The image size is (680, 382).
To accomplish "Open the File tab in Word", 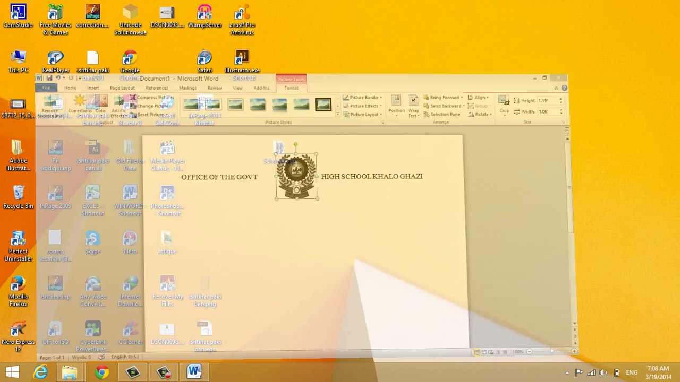I will click(x=46, y=88).
